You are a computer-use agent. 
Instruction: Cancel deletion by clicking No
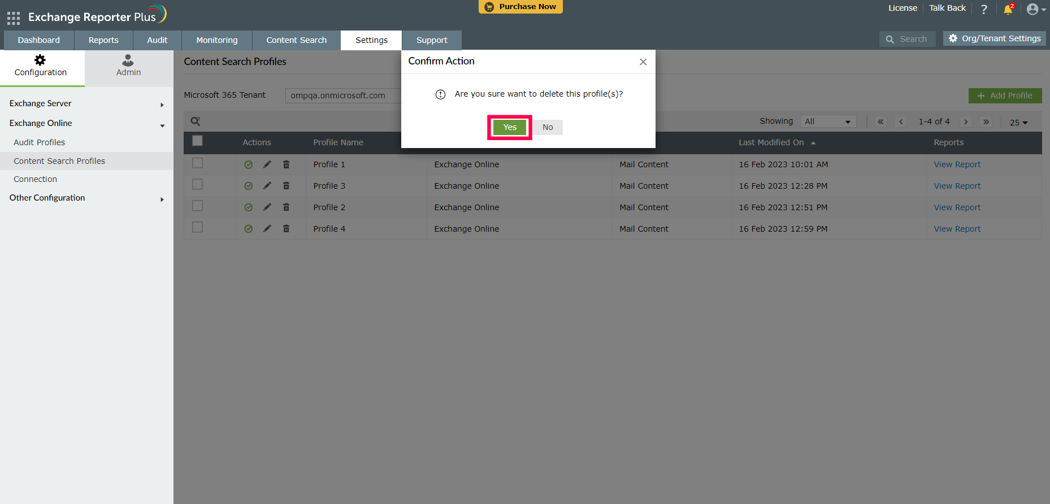548,127
